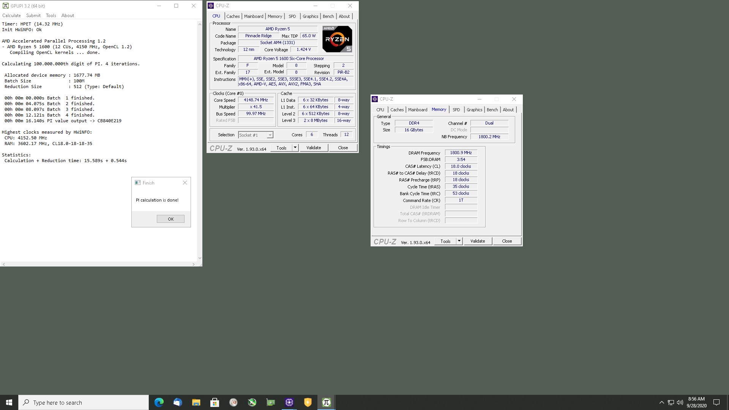Click GPUPI vertical scrollbar up arrow
Screen dimensions: 729x410
tap(200, 24)
